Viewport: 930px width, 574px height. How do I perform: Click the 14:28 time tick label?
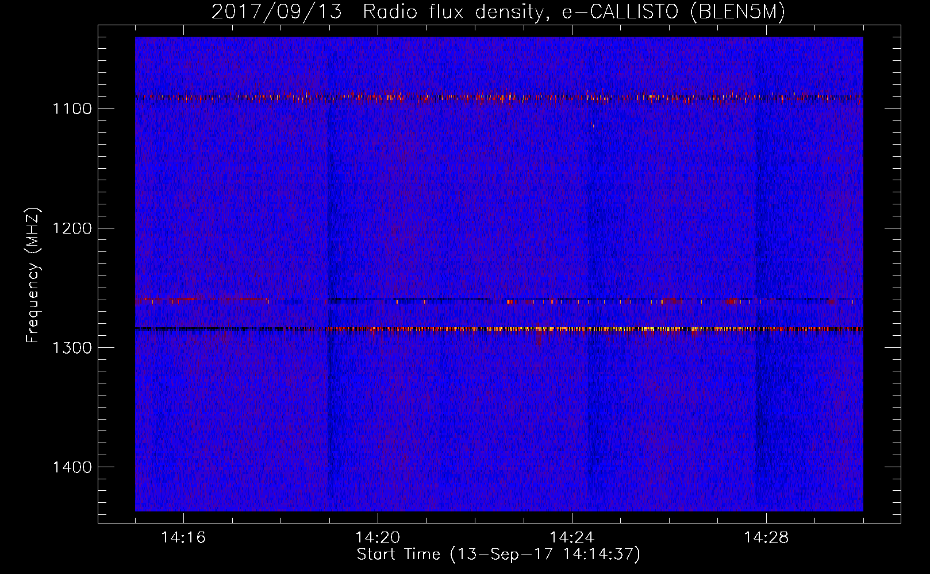(x=766, y=537)
